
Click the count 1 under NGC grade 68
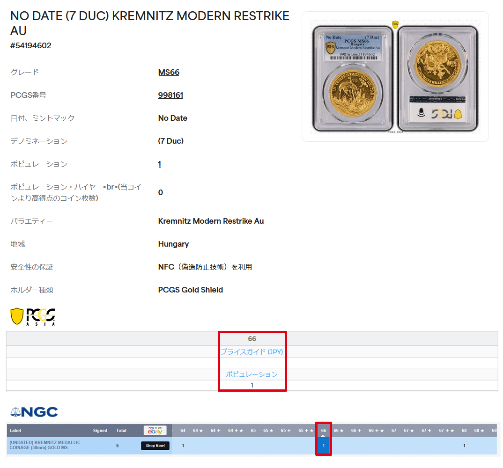464,446
